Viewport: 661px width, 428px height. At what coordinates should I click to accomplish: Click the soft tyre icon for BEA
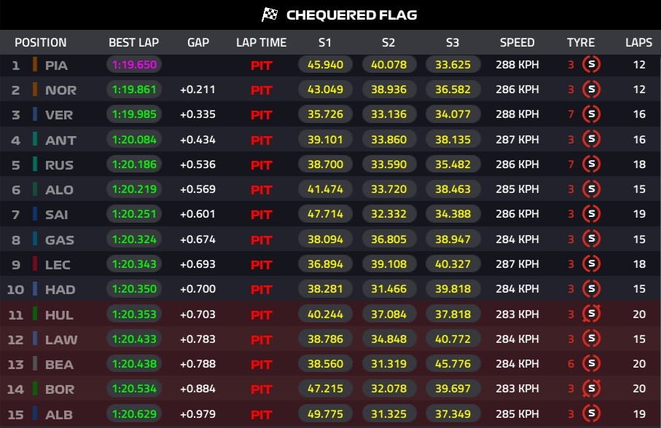[x=592, y=364]
